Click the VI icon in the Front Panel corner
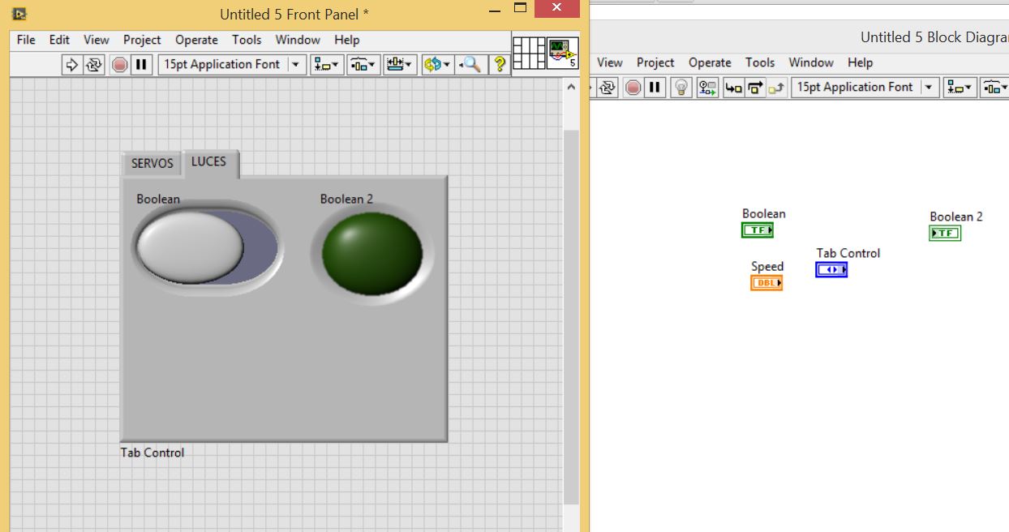The width and height of the screenshot is (1009, 532). [x=563, y=54]
